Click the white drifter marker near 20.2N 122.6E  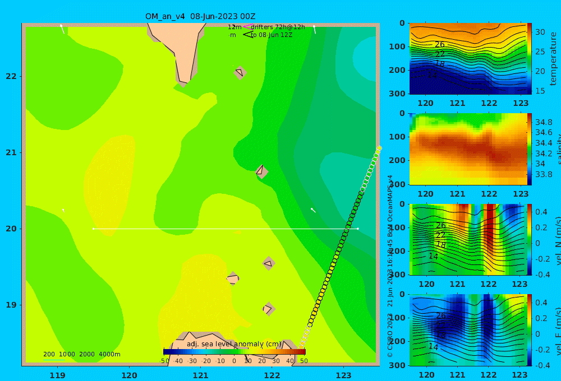coord(314,210)
